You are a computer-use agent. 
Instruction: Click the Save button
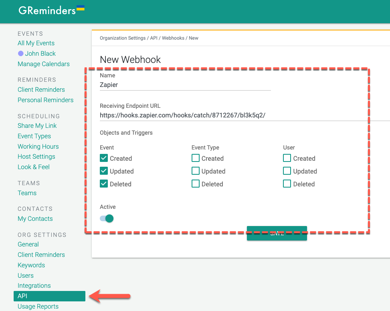coord(277,233)
